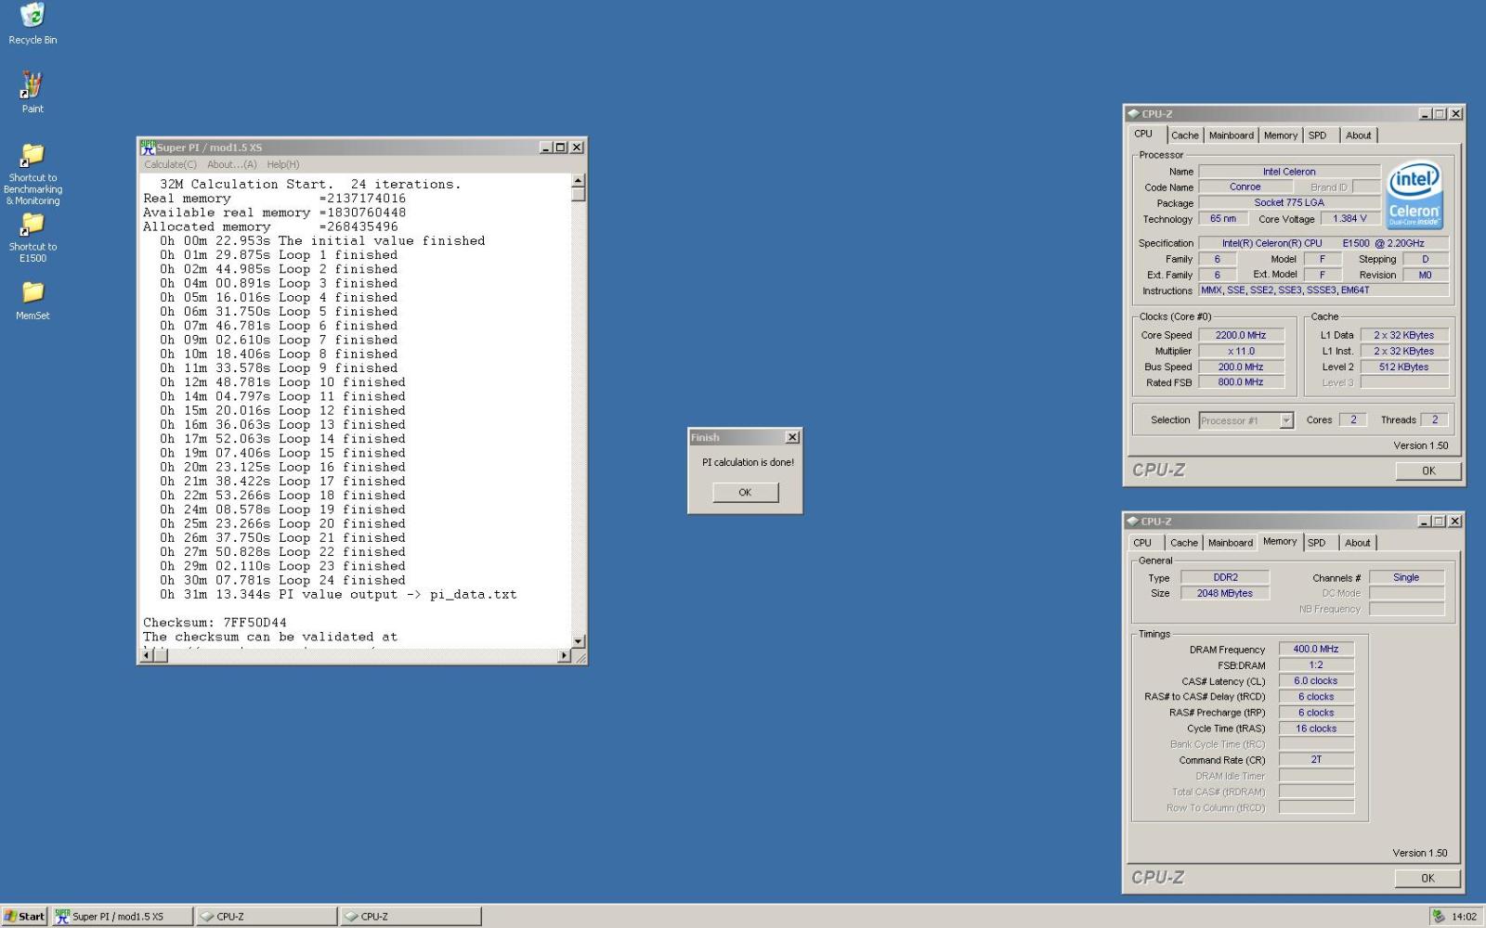
Task: Click the Super PI title bar icon
Action: [148, 147]
